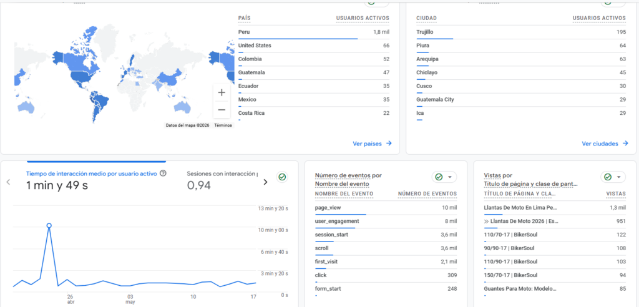Open the data quality dropdown in the events card
639x307 pixels.
click(444, 177)
